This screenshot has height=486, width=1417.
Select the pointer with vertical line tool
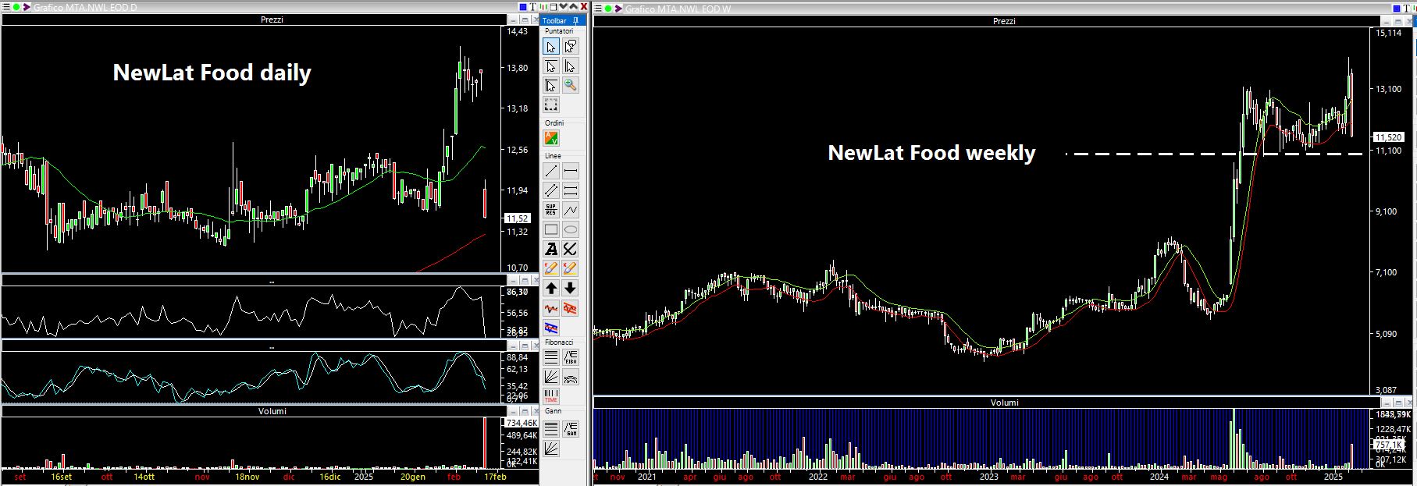[571, 66]
